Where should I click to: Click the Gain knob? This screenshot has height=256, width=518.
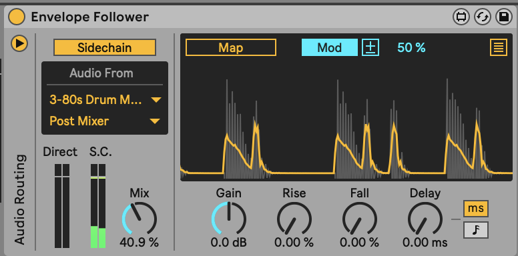228,219
